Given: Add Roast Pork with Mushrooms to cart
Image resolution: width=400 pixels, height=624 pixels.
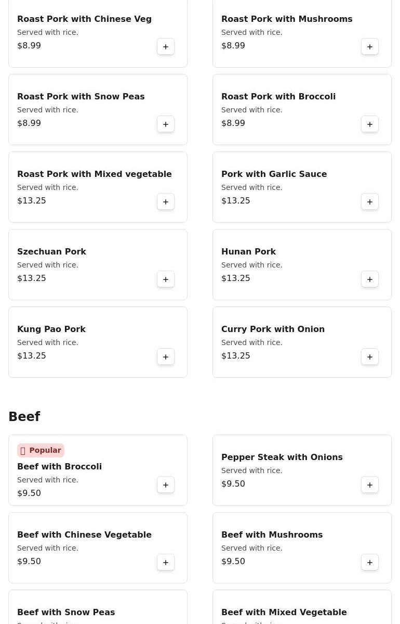Looking at the screenshot, I should tap(370, 47).
